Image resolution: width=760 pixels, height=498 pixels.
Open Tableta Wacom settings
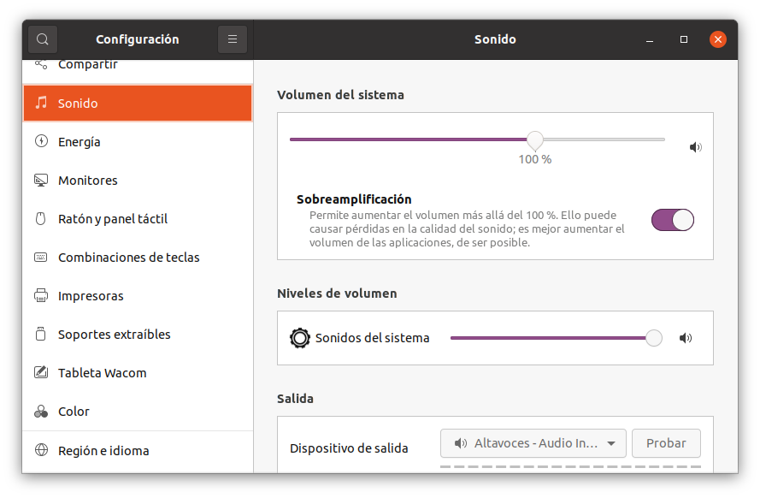click(102, 373)
